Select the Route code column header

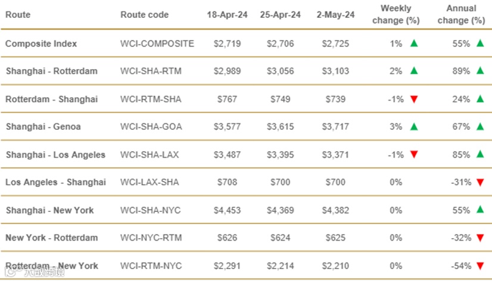coord(144,15)
